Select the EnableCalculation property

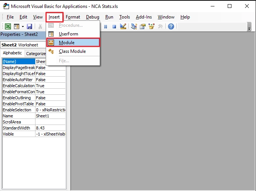point(19,86)
